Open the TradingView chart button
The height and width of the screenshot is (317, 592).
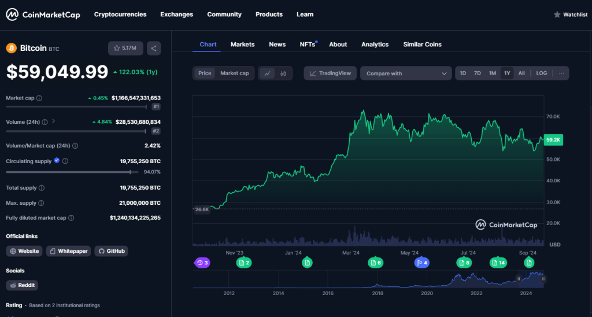click(330, 73)
